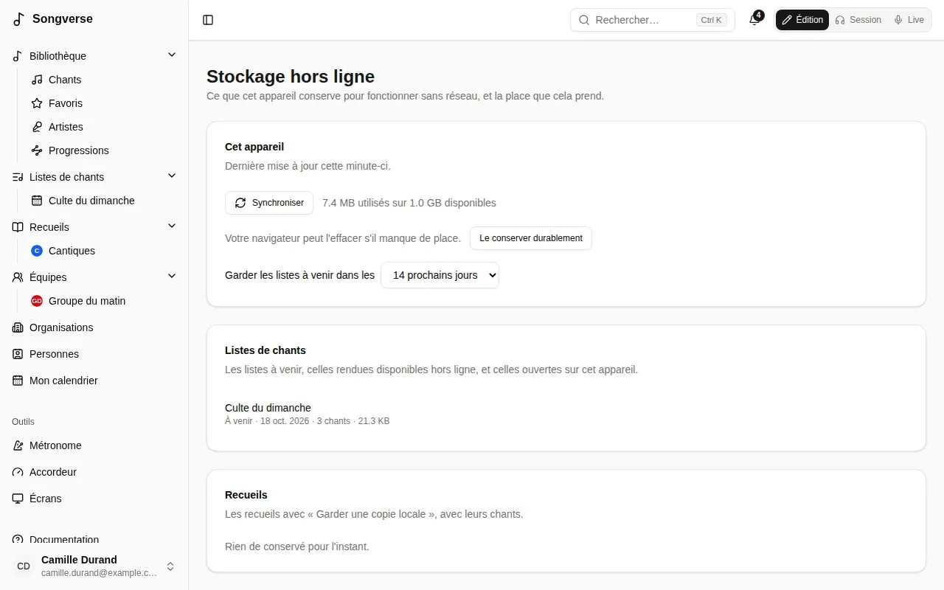Image resolution: width=944 pixels, height=590 pixels.
Task: Click the Personnes contact icon
Action: coord(18,354)
